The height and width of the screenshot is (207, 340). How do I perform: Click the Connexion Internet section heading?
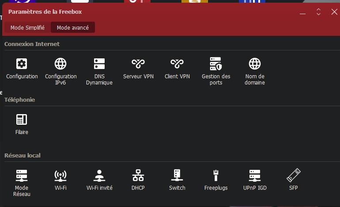[x=32, y=44]
